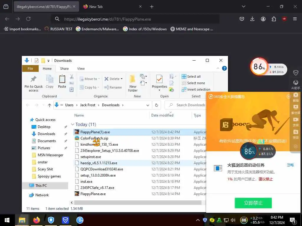The height and width of the screenshot is (226, 302).
Task: Open Firefox View icon in tab bar
Action: click(6, 6)
